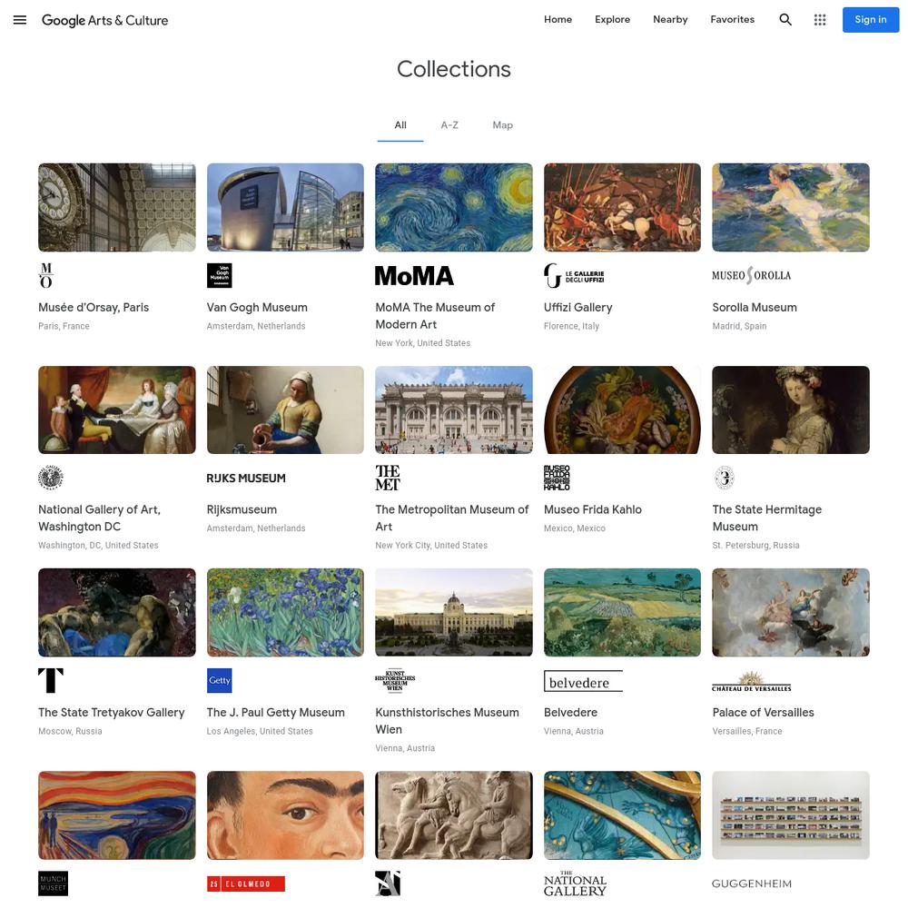This screenshot has width=908, height=908.
Task: Click the Irises painting thumbnail
Action: click(x=285, y=612)
